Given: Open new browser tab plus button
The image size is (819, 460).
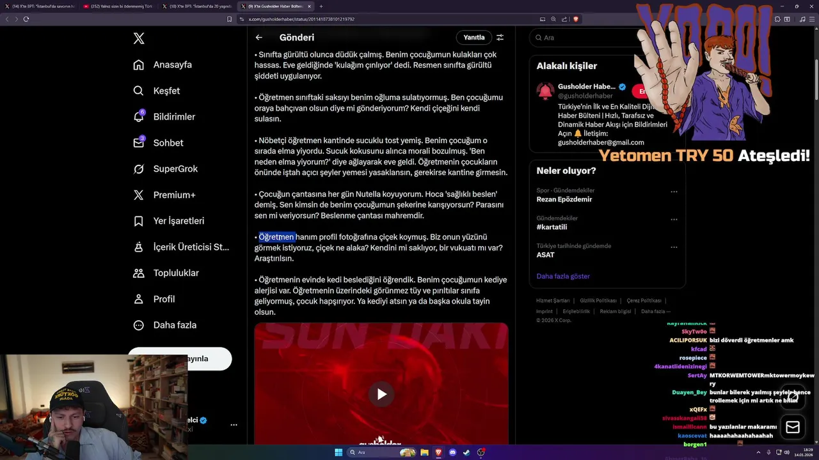Looking at the screenshot, I should (x=321, y=6).
